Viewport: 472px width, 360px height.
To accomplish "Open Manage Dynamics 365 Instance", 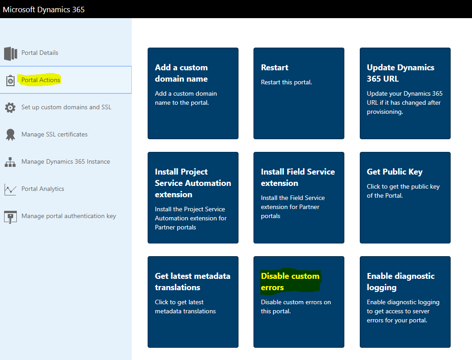I will click(65, 161).
